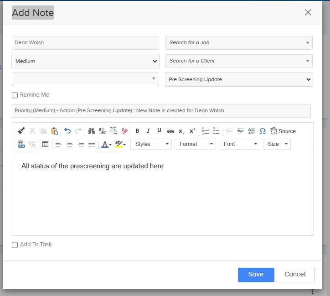The height and width of the screenshot is (296, 330).
Task: Cancel adding the note
Action: (295, 275)
